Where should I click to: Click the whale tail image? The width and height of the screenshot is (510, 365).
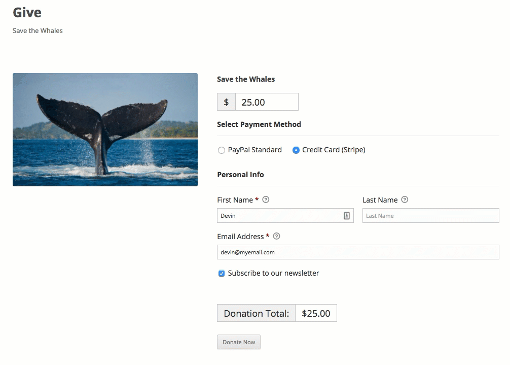click(x=105, y=129)
